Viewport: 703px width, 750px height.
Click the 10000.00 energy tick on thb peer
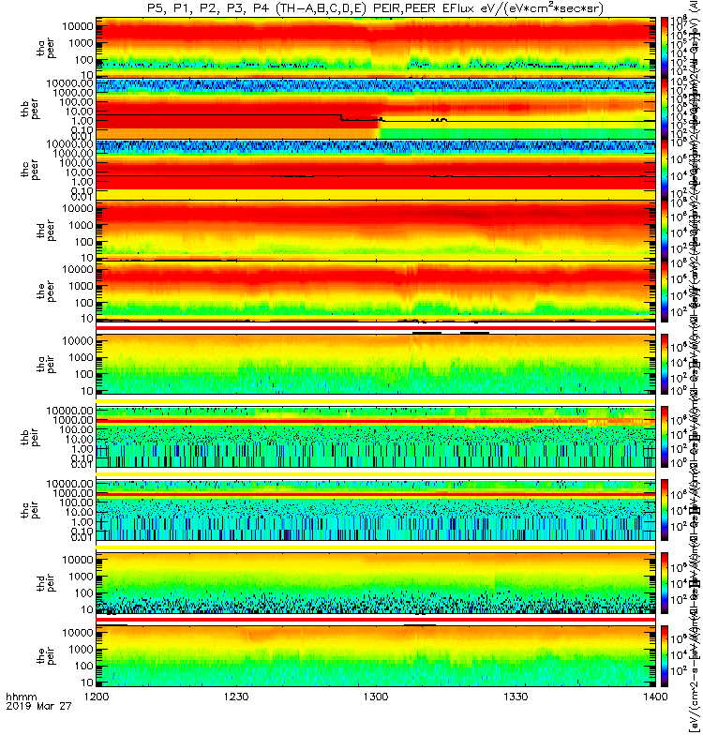[69, 83]
